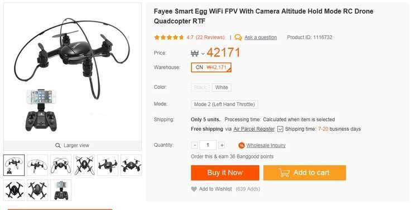
Task: Click the Buy it Now button
Action: click(225, 173)
